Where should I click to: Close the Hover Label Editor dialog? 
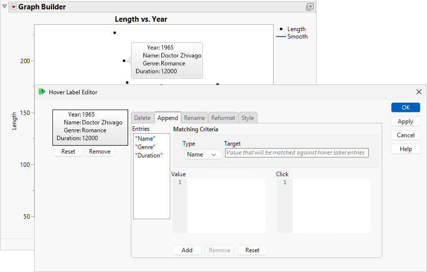(x=419, y=92)
